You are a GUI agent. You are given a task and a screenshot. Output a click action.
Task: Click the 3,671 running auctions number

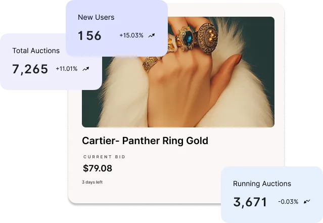[x=250, y=202]
